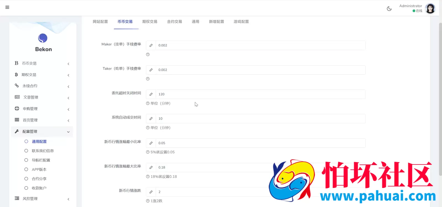Screen dimensions: 442x207
Task: Switch to the 期权交易 config tab
Action: [150, 22]
